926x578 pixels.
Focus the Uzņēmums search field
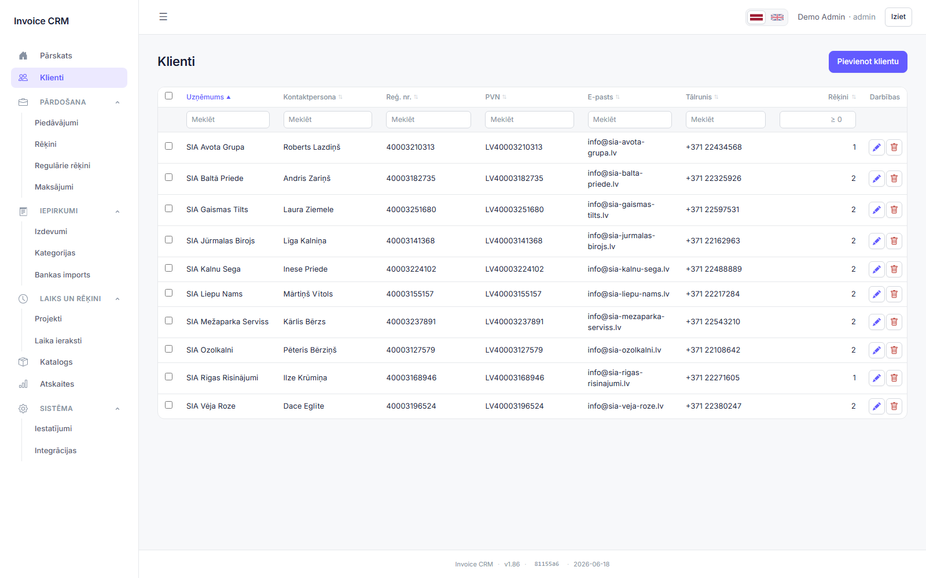(x=228, y=120)
